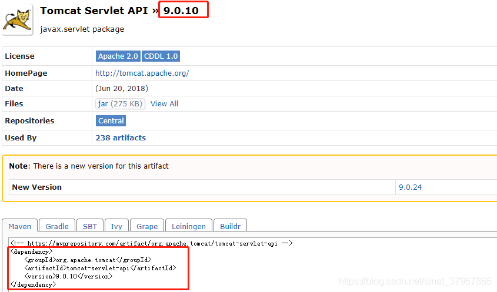
Task: Click the New Version label cell
Action: [202, 187]
